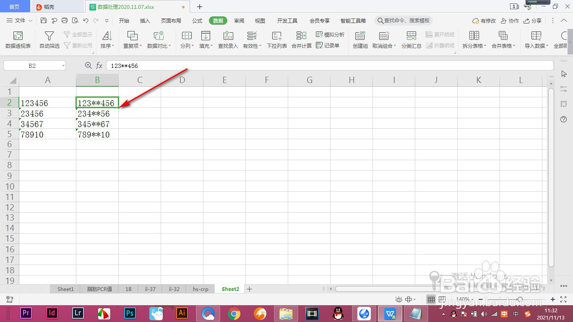Click the settings sliders sidebar icon
The width and height of the screenshot is (573, 322).
[x=564, y=89]
